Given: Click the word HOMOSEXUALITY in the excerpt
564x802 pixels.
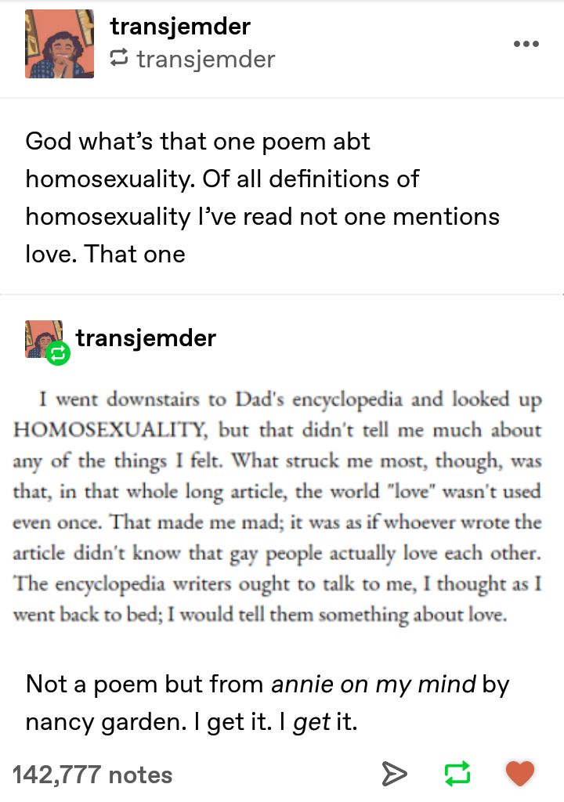Looking at the screenshot, I should click(x=110, y=430).
